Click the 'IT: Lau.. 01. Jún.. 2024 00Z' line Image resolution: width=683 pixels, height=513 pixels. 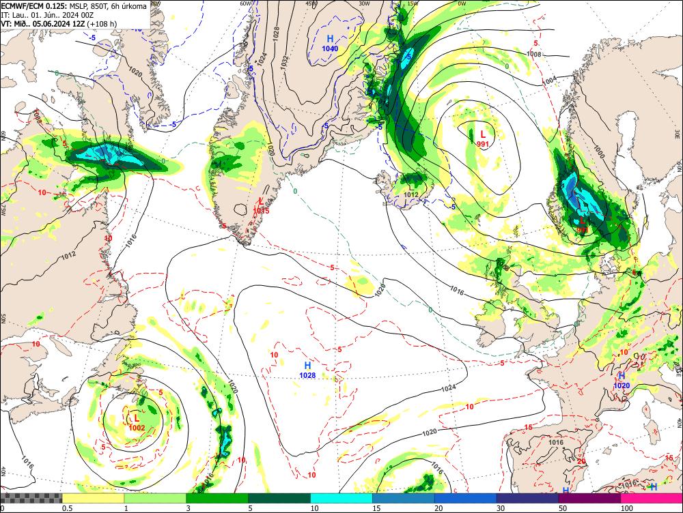click(47, 15)
